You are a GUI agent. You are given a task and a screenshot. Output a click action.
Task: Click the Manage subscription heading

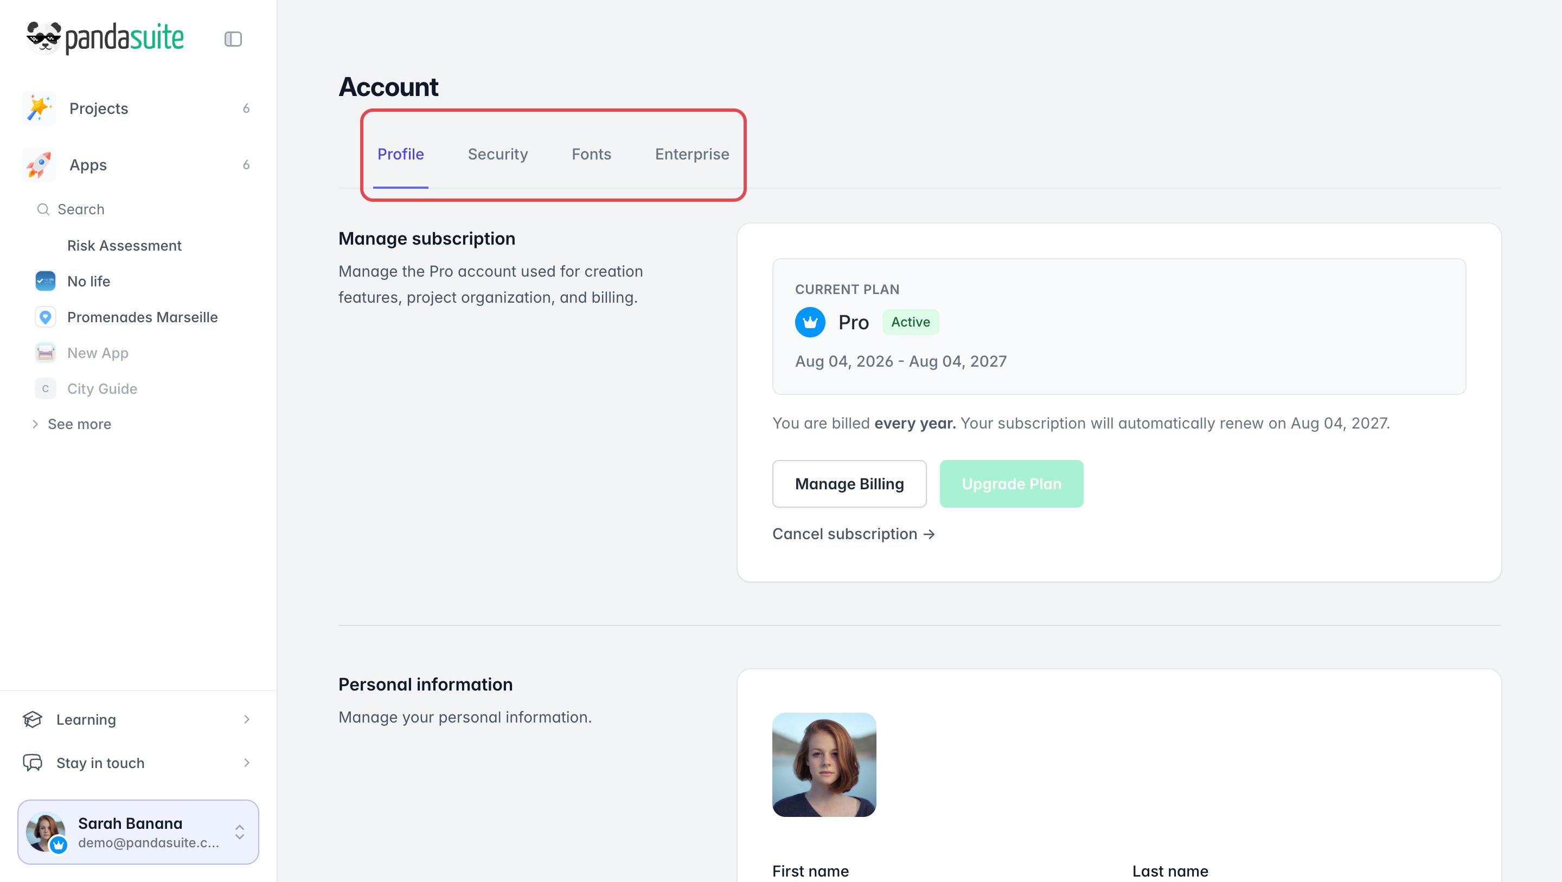427,238
